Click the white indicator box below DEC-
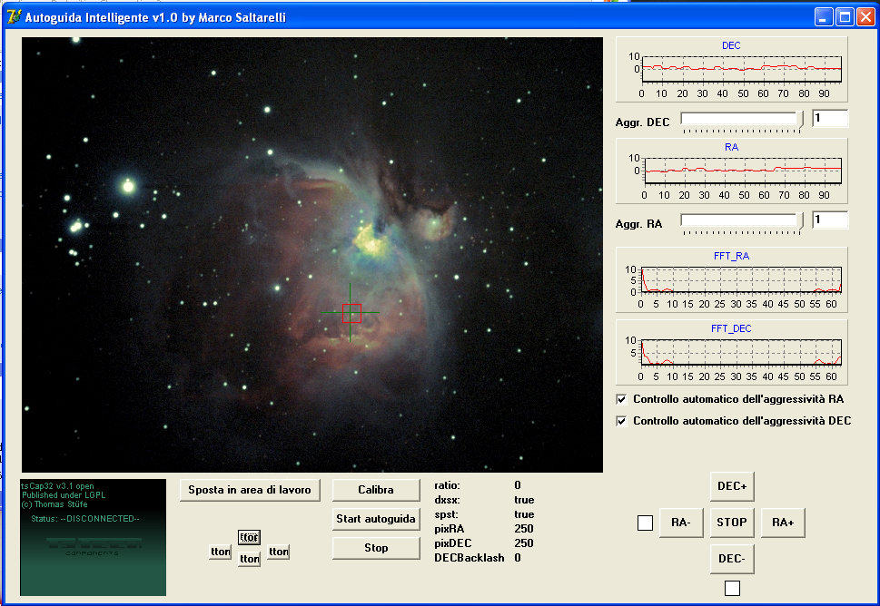This screenshot has height=606, width=880. click(x=732, y=588)
